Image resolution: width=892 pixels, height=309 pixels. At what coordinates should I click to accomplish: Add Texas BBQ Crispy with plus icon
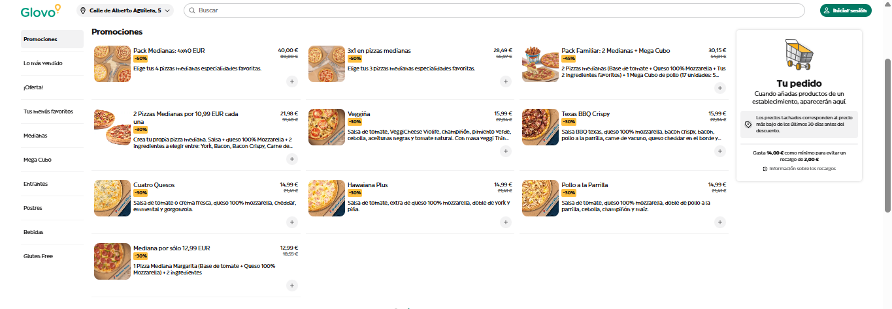720,151
